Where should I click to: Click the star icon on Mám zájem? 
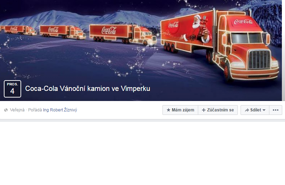pyautogui.click(x=168, y=110)
